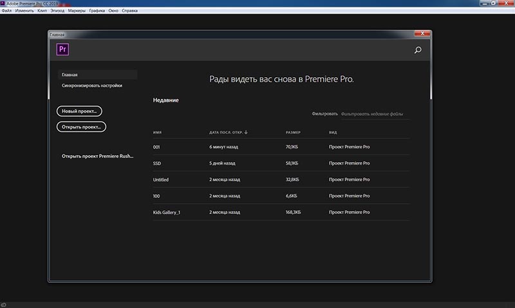Close the Главная dialog window
The height and width of the screenshot is (308, 515).
pyautogui.click(x=422, y=33)
